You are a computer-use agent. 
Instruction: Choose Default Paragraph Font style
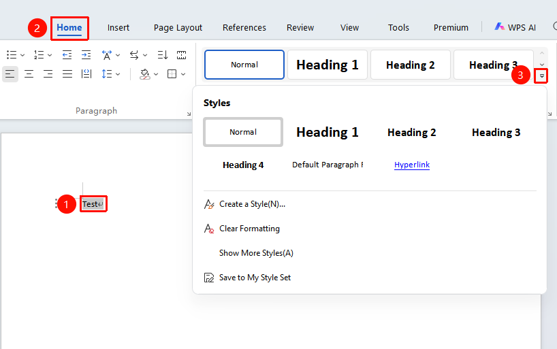tap(328, 165)
